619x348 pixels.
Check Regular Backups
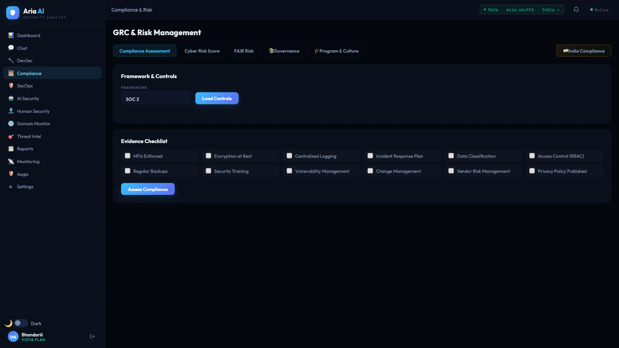tap(128, 171)
